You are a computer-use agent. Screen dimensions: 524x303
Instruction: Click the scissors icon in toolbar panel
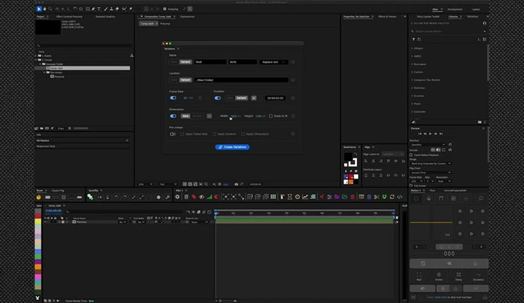tap(377, 197)
